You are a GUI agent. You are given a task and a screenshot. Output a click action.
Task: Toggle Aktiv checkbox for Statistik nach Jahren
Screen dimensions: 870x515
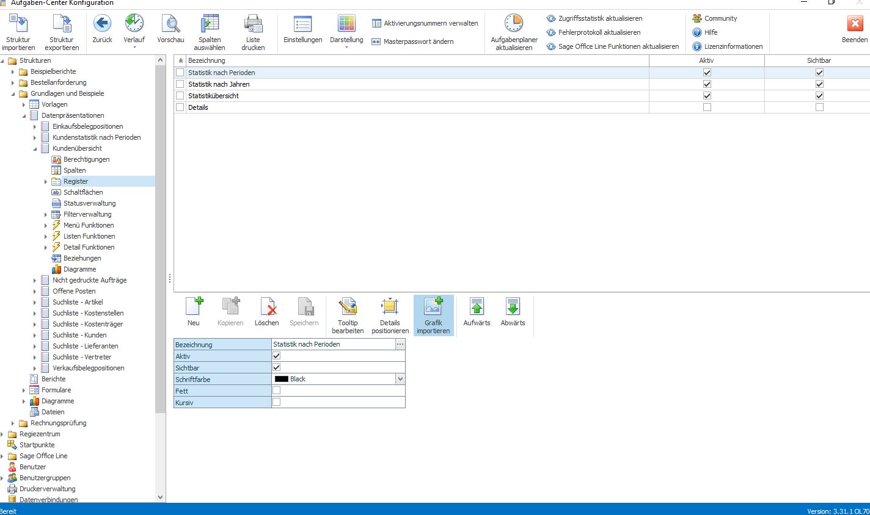[707, 84]
